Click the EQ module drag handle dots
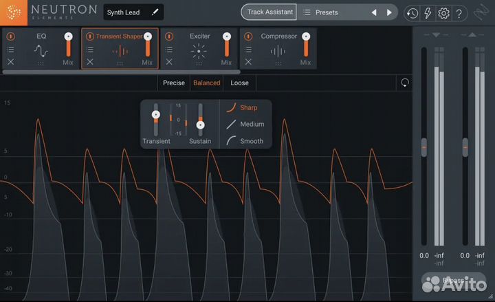 tap(41, 64)
